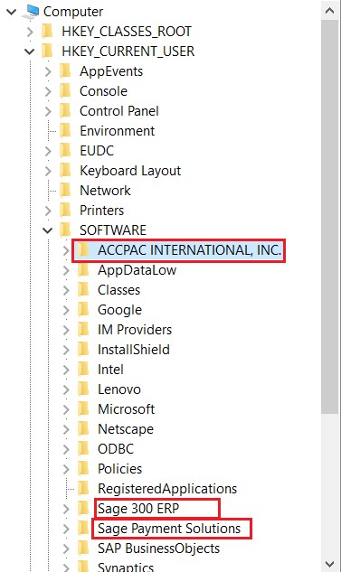Image resolution: width=341 pixels, height=572 pixels.
Task: Click the Environment folder icon
Action: click(x=65, y=131)
